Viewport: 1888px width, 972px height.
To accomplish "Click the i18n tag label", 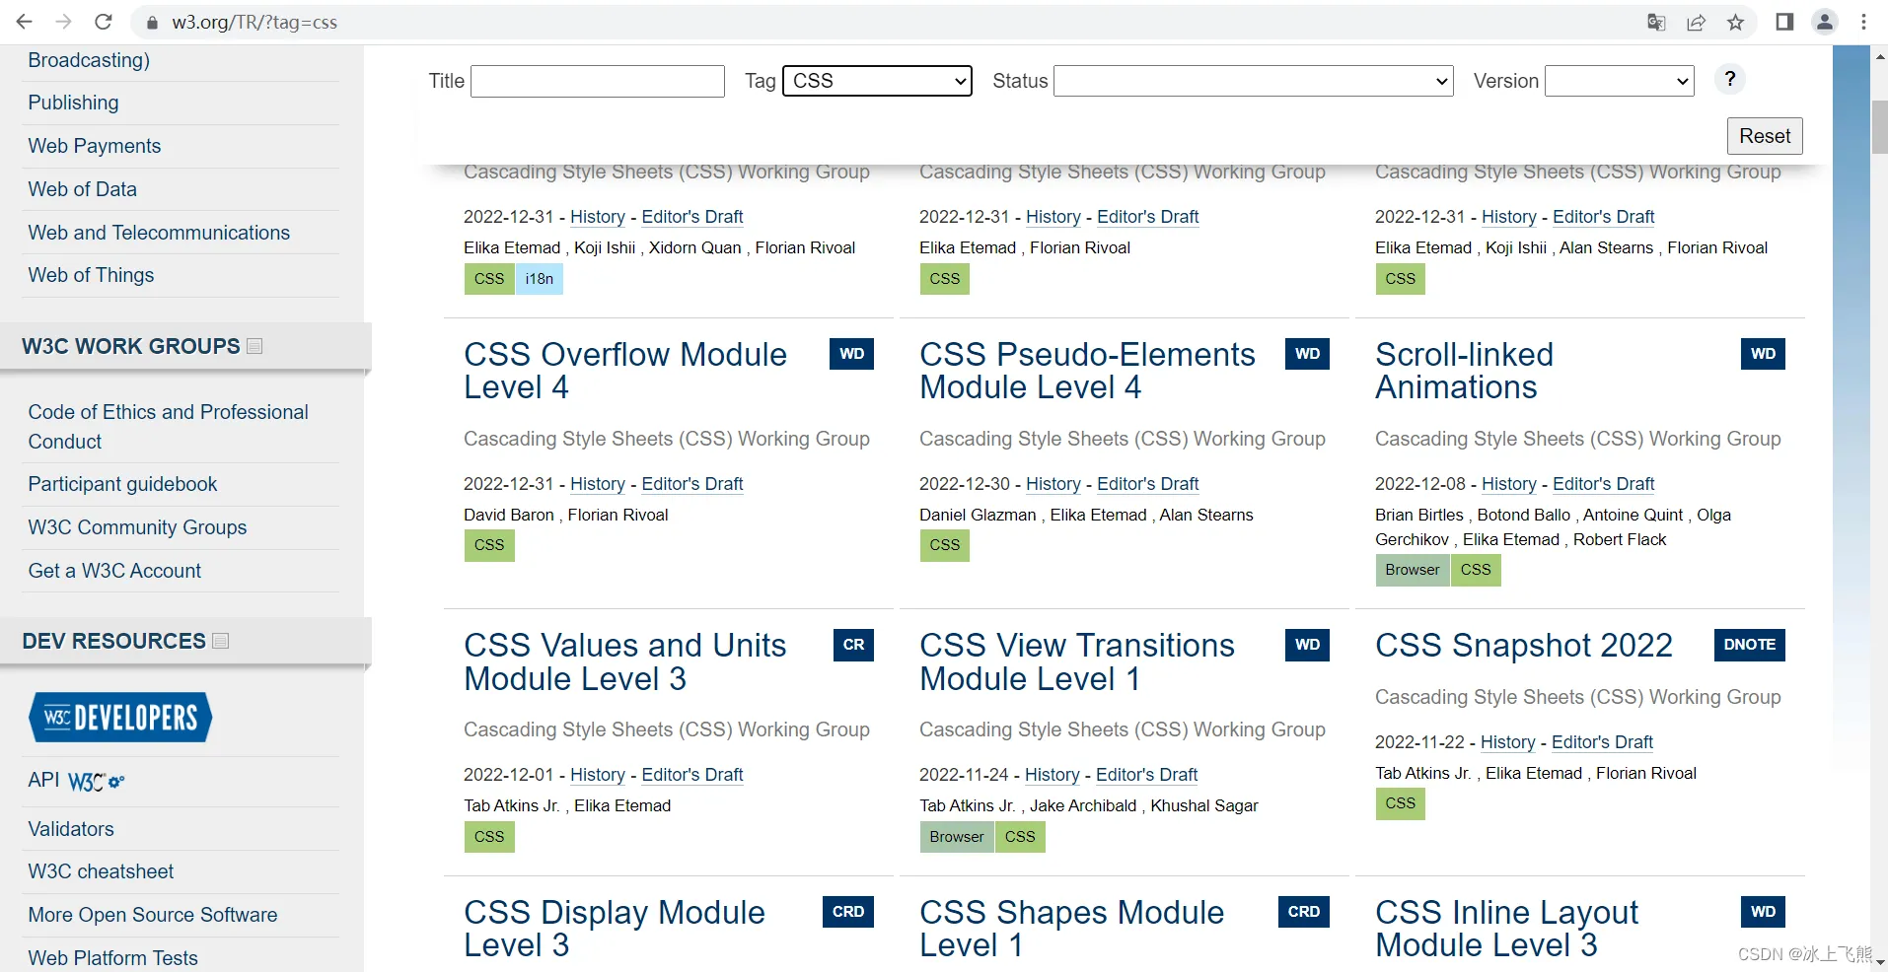I will tap(540, 279).
